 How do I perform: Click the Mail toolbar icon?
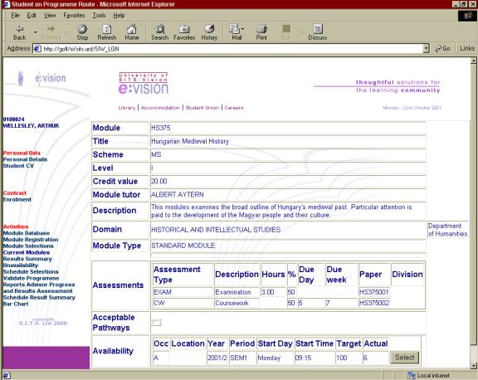[236, 32]
